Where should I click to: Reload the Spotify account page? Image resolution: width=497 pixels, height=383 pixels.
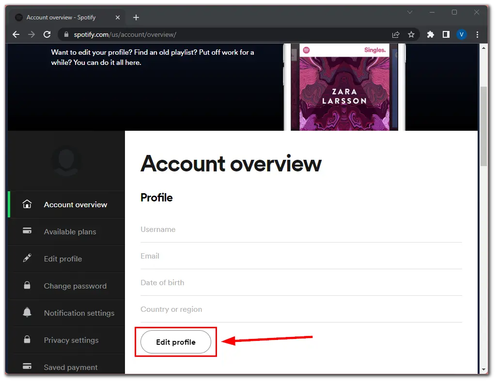coord(47,34)
